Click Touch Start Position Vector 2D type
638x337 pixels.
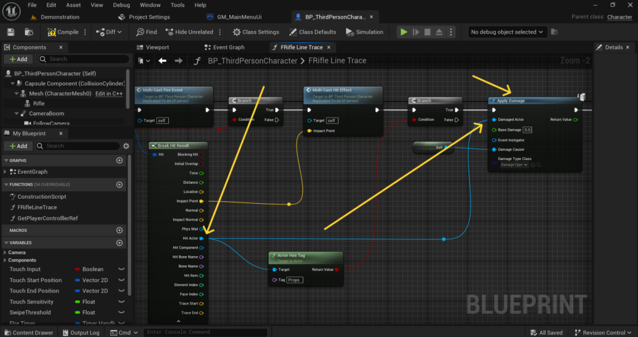click(91, 280)
